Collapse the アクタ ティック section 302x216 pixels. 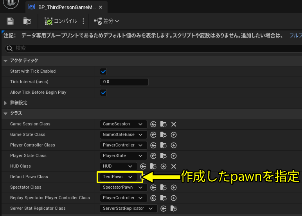click(x=5, y=61)
